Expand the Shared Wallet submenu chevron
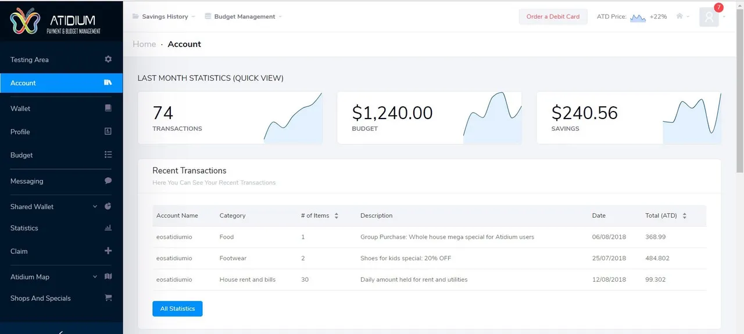744x334 pixels. [95, 206]
